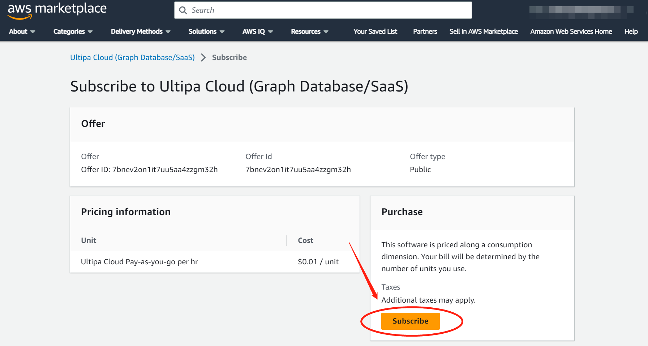648x346 pixels.
Task: Click the page title 'Subscribe to Ultipa Cloud'
Action: click(x=239, y=86)
